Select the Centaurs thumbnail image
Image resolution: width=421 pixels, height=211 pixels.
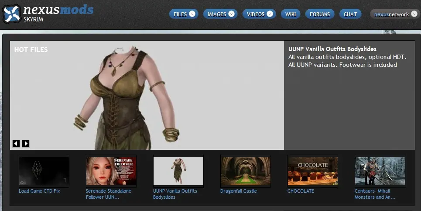(x=380, y=171)
